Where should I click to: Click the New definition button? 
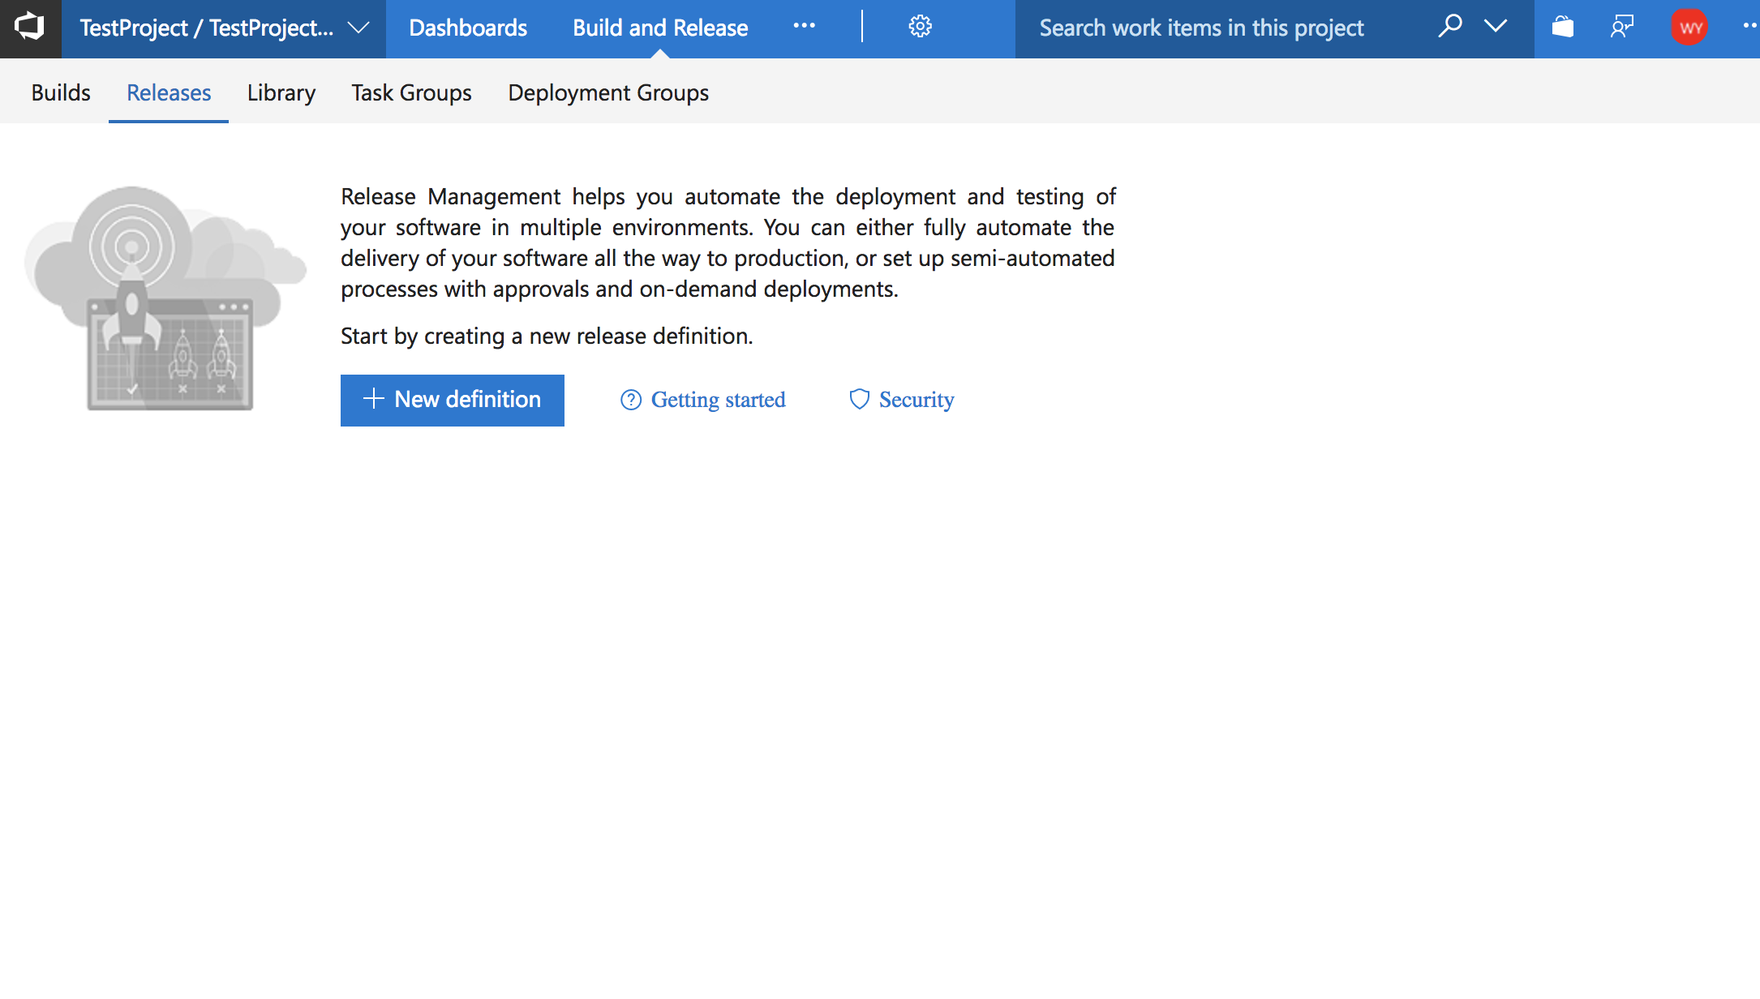click(x=453, y=400)
